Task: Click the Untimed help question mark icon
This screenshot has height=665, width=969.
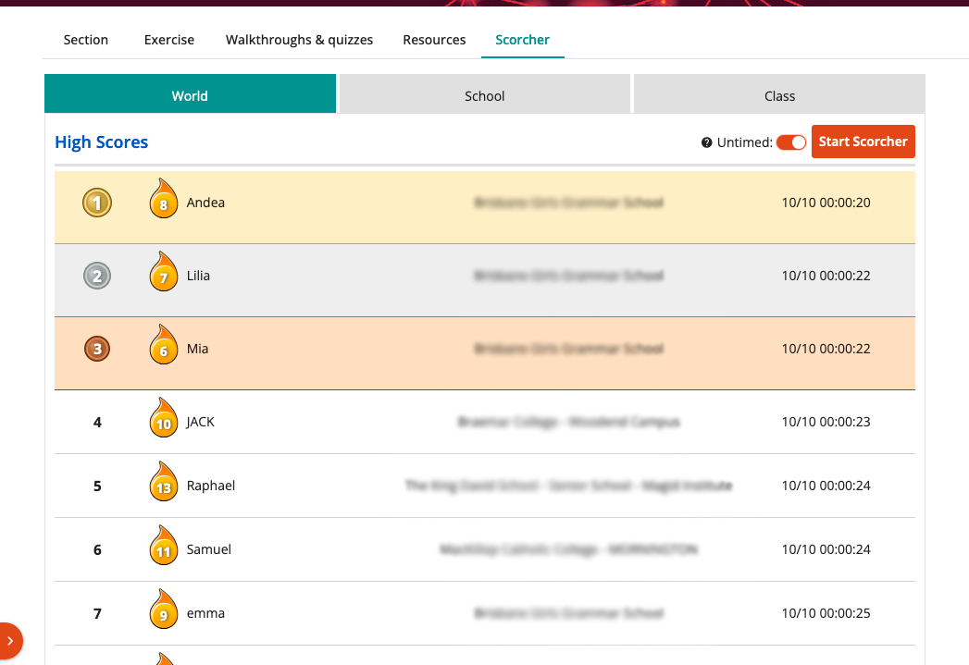Action: pos(706,142)
